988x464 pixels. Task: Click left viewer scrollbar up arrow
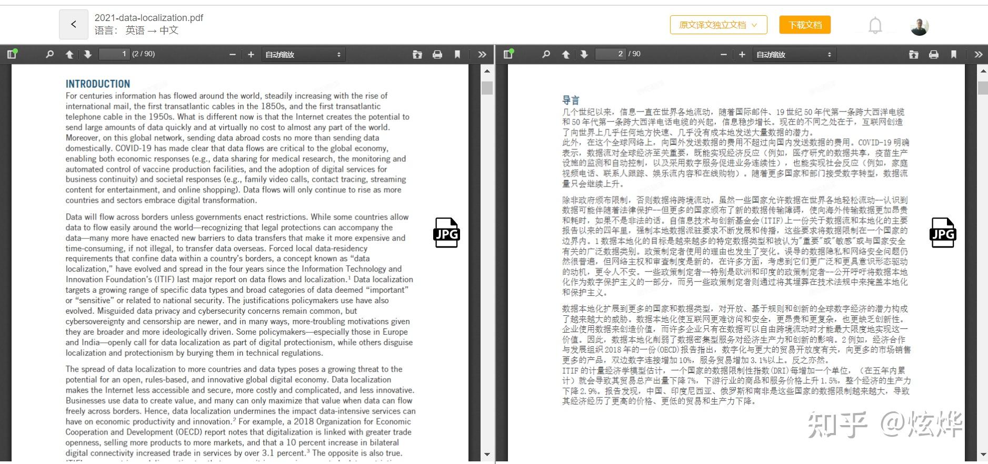[x=487, y=71]
